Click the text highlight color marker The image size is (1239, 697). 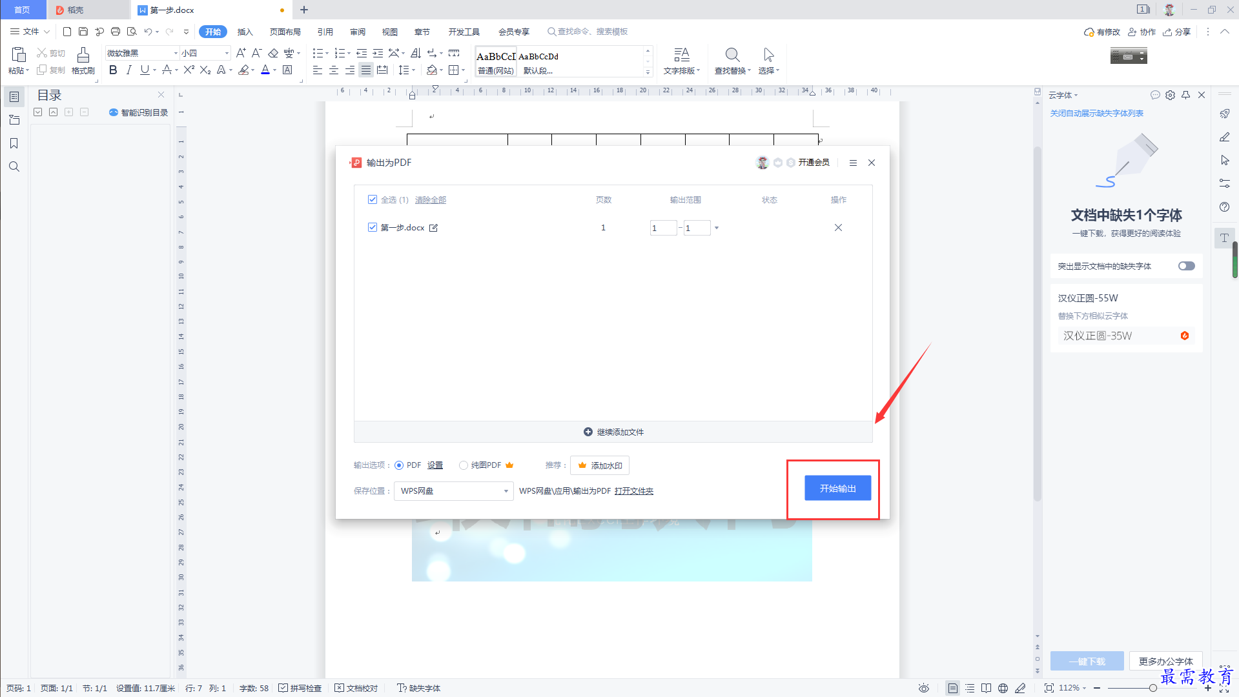pos(243,70)
